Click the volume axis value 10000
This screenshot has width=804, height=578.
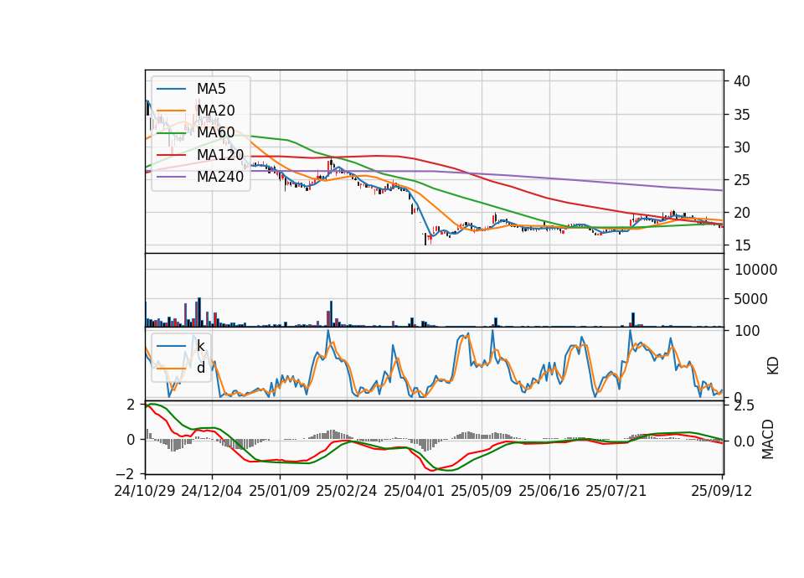(x=755, y=270)
